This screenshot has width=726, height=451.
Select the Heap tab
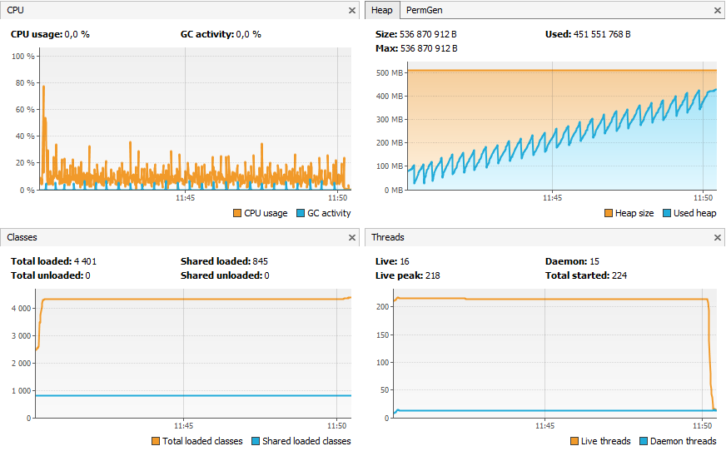point(382,10)
